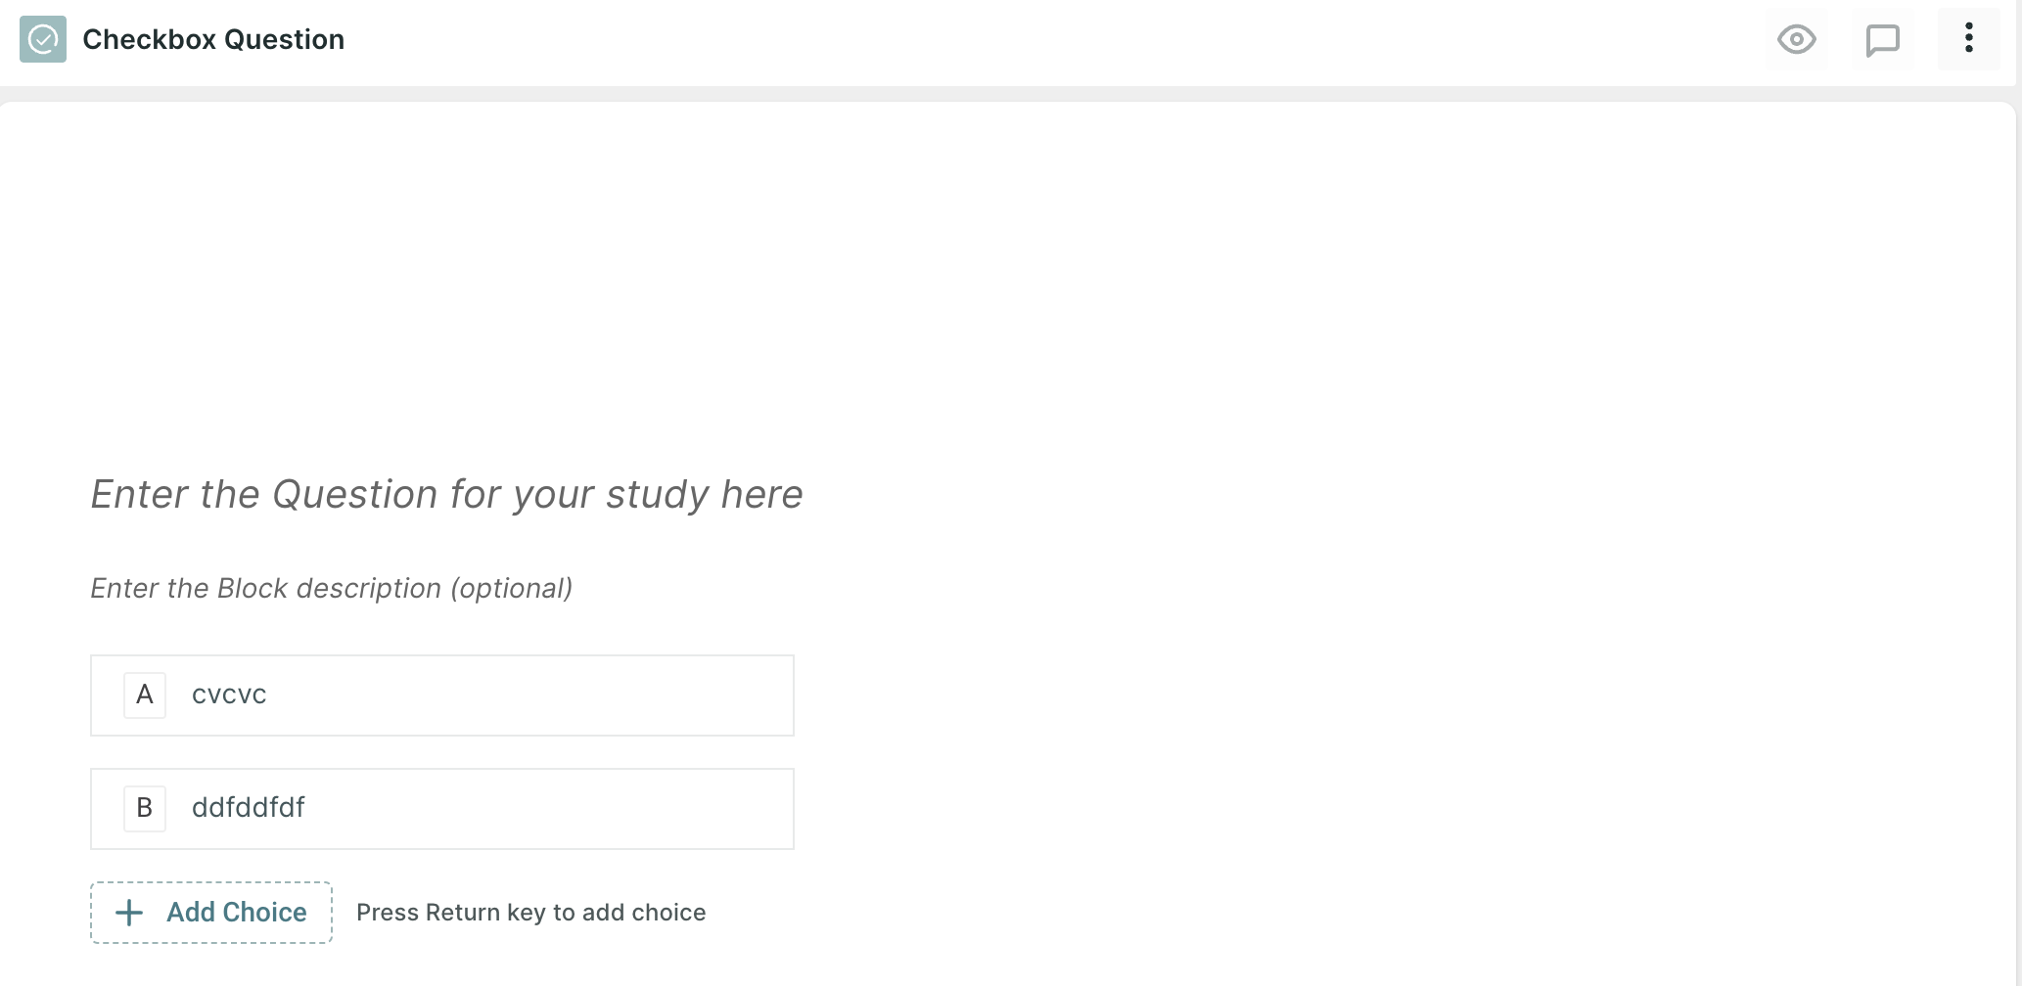Click choice text 'cvcvc'
The height and width of the screenshot is (986, 2022).
click(x=229, y=695)
